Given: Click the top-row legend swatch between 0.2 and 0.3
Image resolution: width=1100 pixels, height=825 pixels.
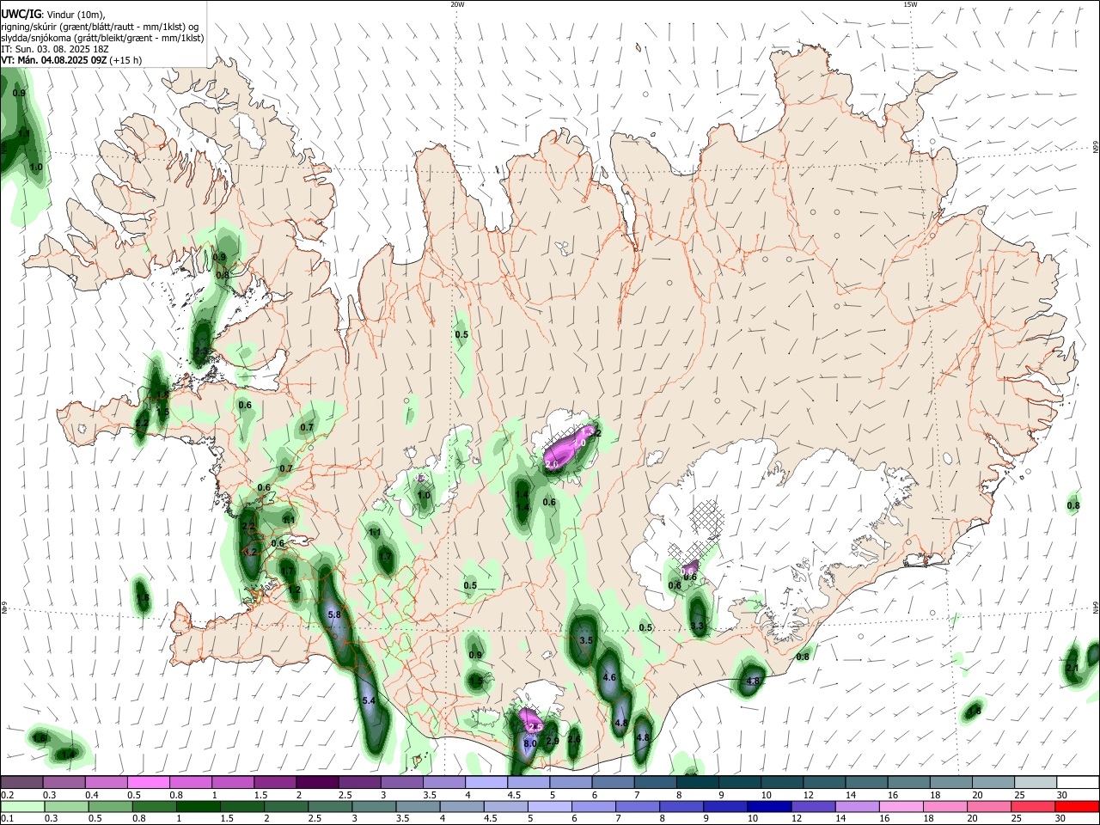Looking at the screenshot, I should 21,782.
